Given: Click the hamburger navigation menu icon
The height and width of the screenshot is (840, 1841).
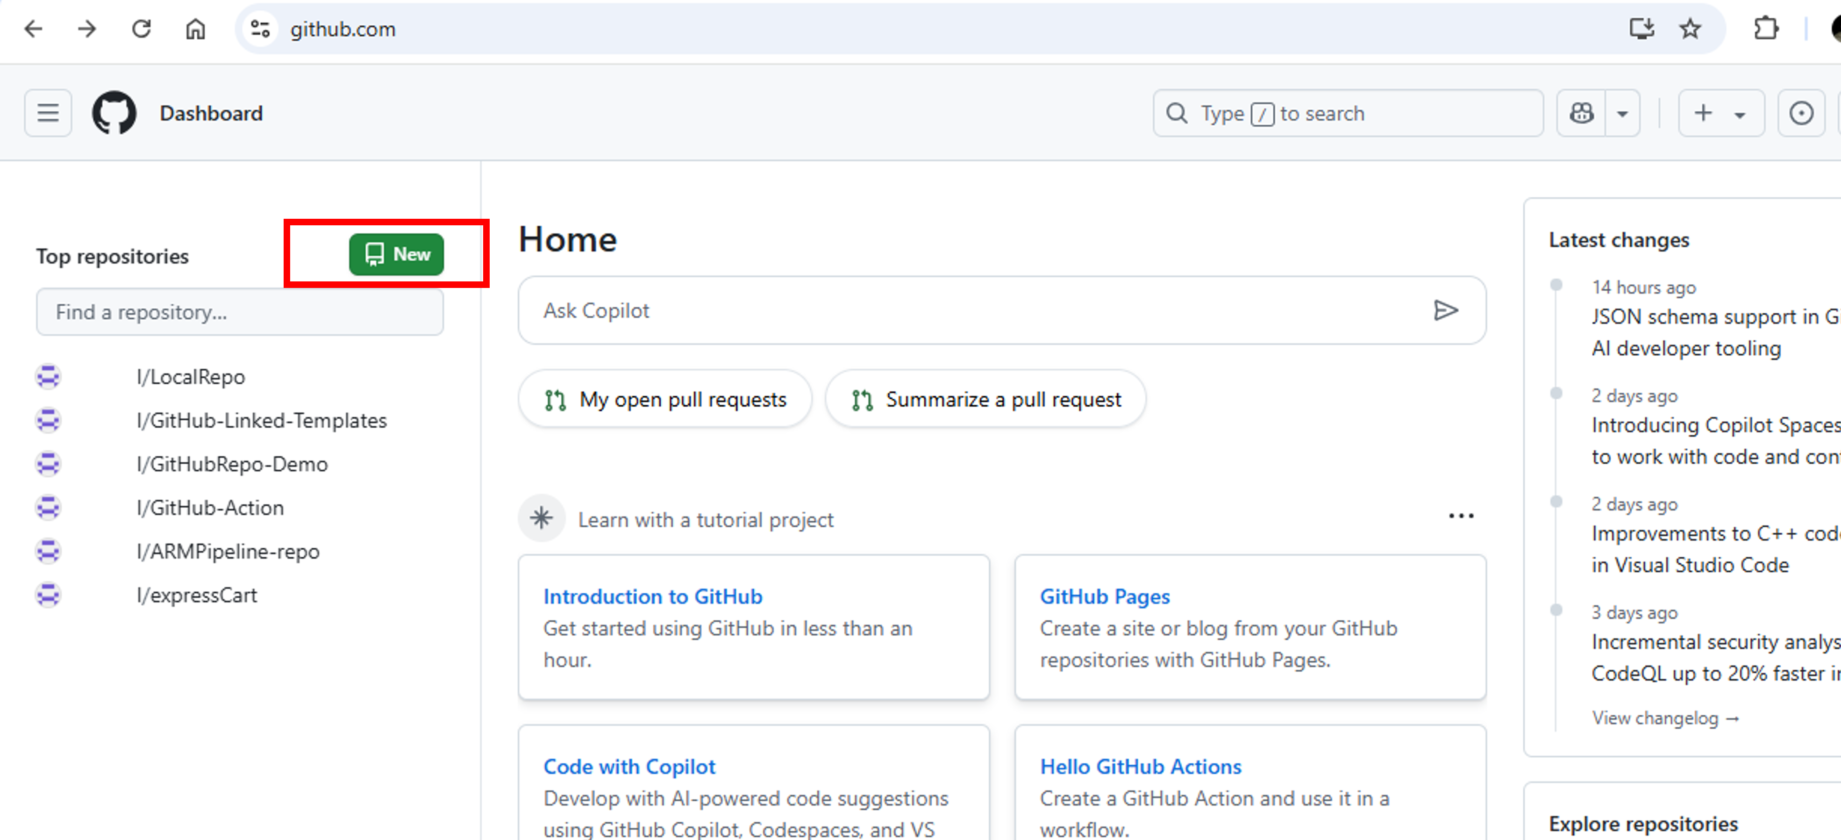Looking at the screenshot, I should 47,113.
